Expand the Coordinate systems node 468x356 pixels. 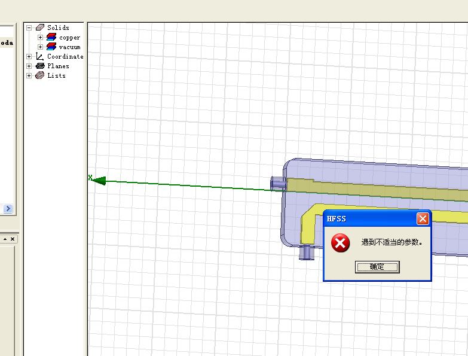29,56
